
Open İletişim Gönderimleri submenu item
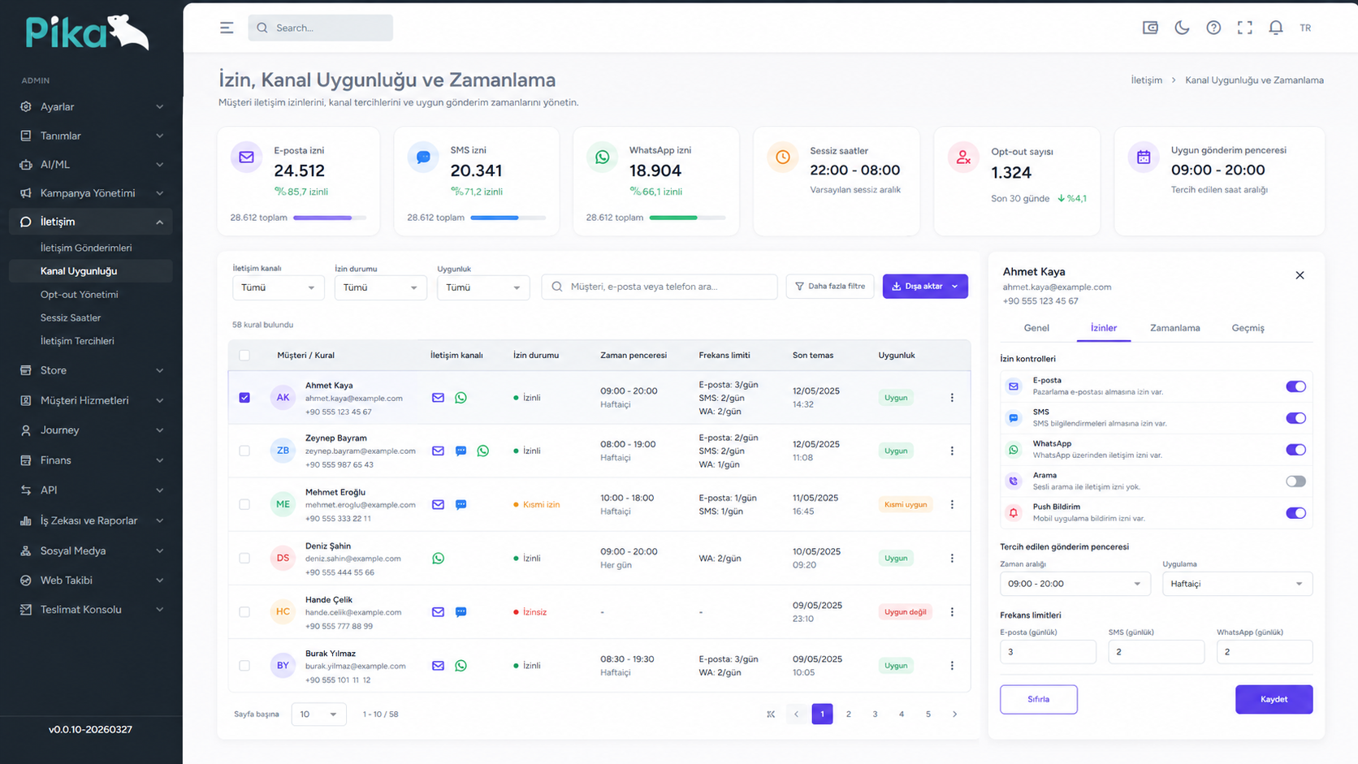click(86, 248)
